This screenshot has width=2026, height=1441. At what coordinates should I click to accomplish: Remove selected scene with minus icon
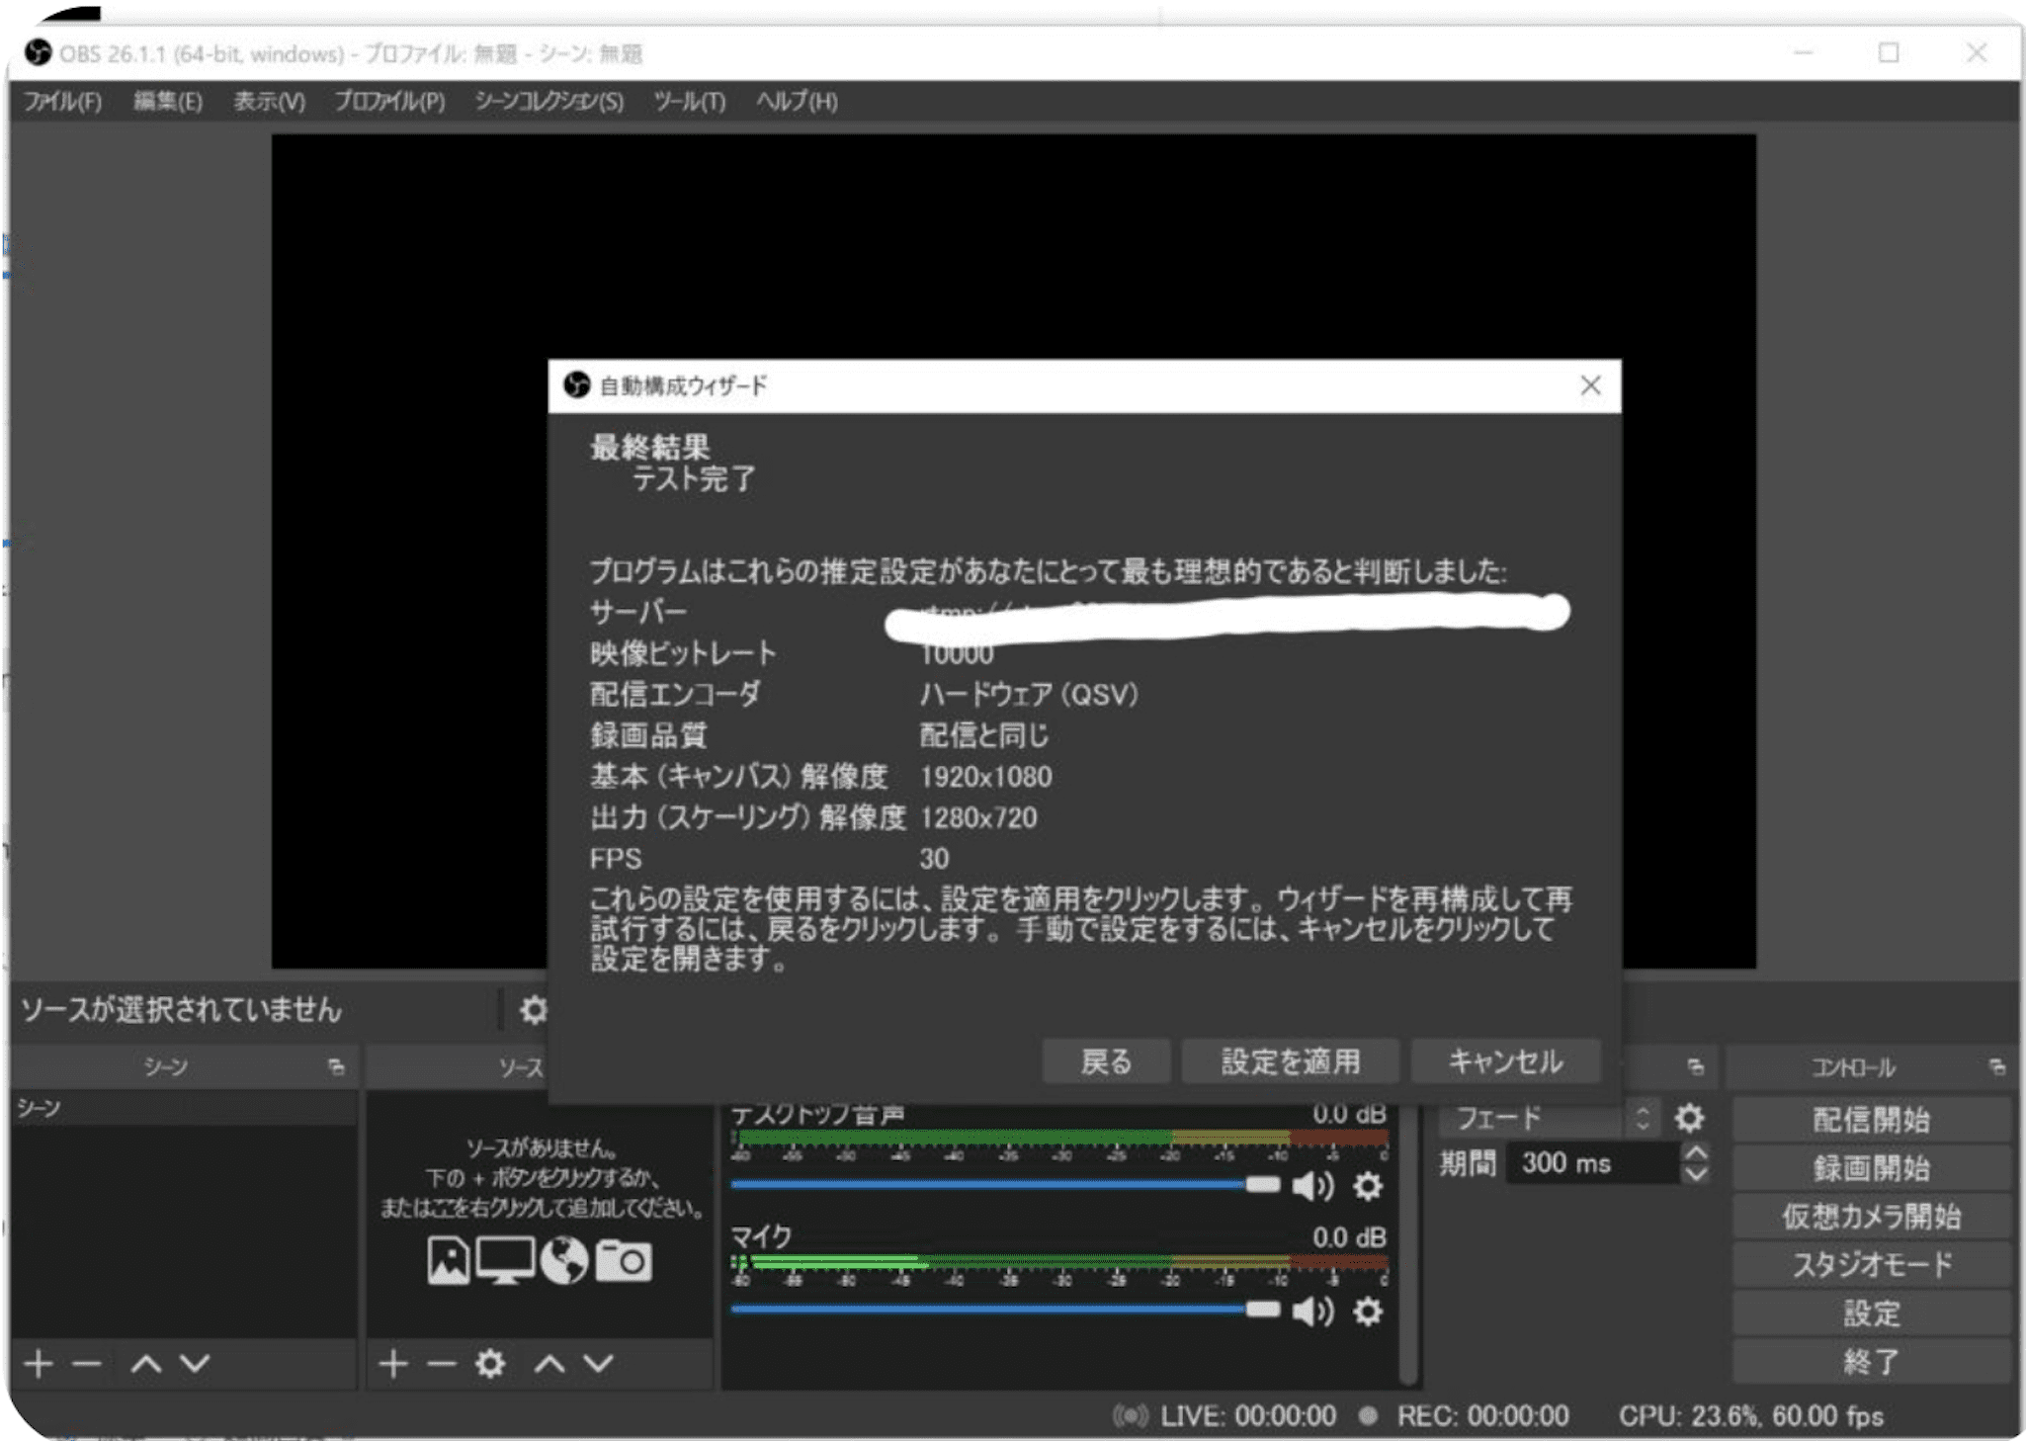coord(87,1364)
